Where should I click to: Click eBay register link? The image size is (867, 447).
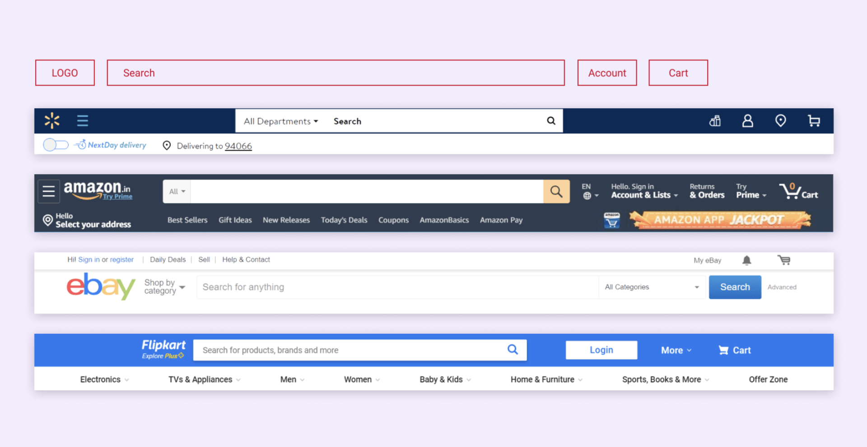click(122, 260)
